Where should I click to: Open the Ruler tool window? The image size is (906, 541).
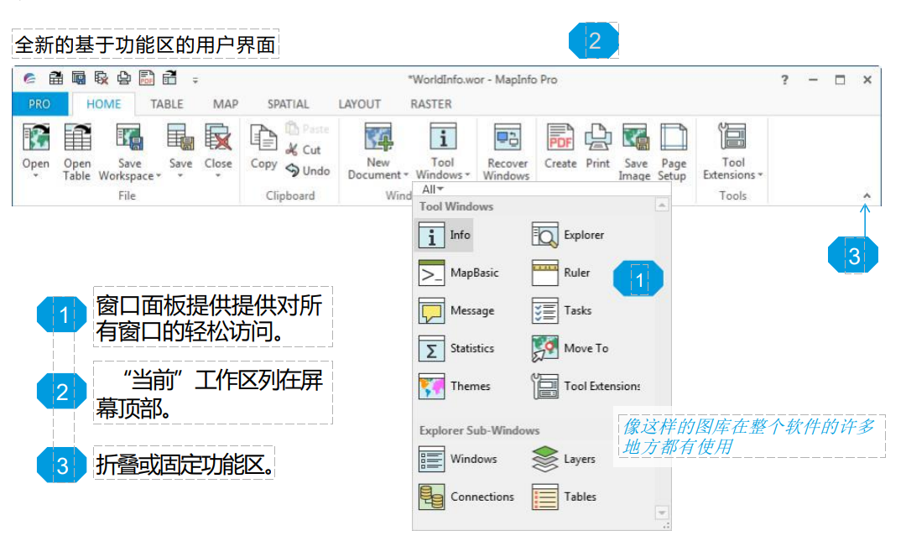tap(561, 273)
